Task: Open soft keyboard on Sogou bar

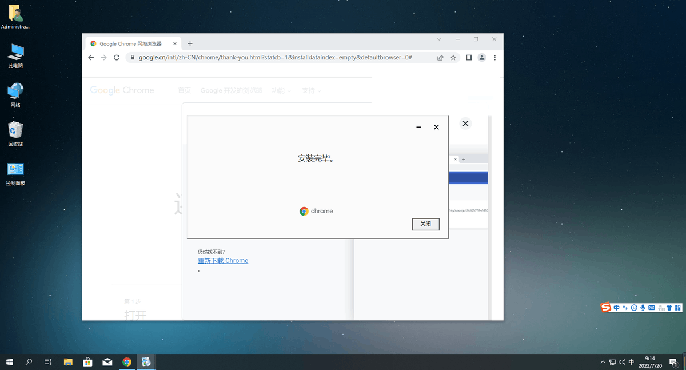Action: pyautogui.click(x=652, y=308)
